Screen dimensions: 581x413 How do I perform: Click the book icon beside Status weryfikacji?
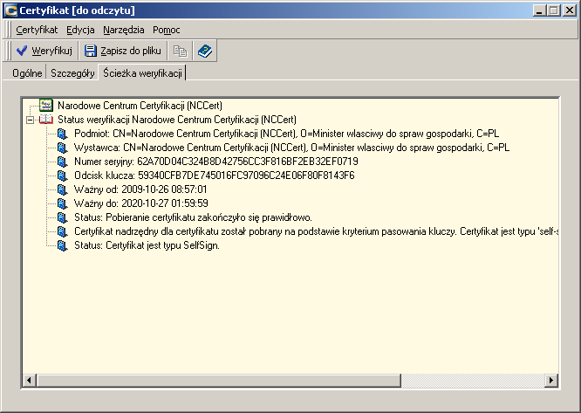[46, 120]
